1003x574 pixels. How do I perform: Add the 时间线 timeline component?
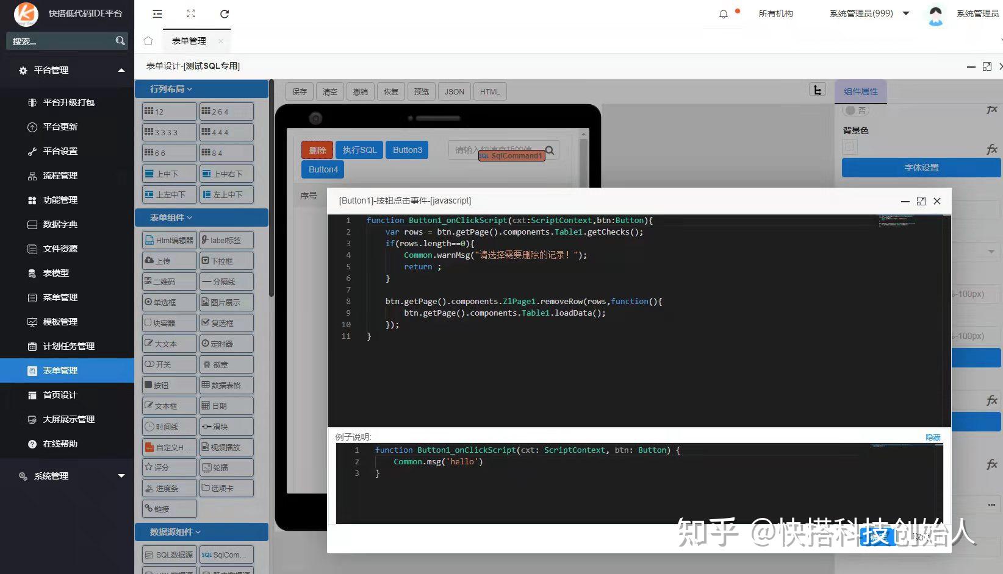click(170, 427)
